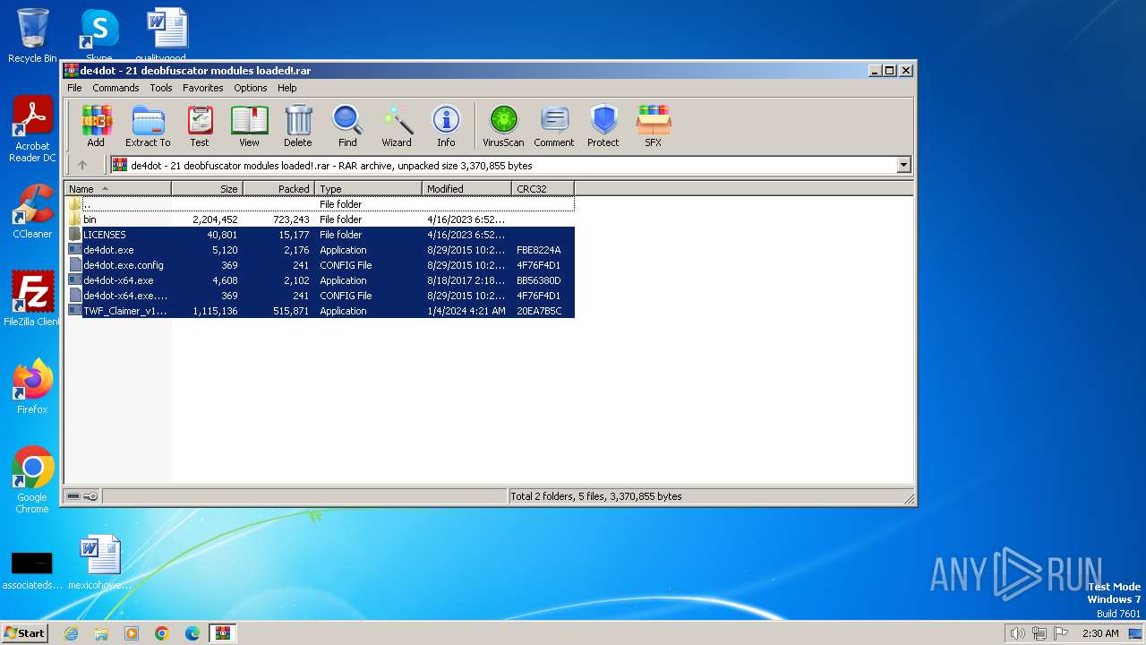The image size is (1146, 645).
Task: Click the Delete trash icon in the toolbar
Action: [298, 126]
